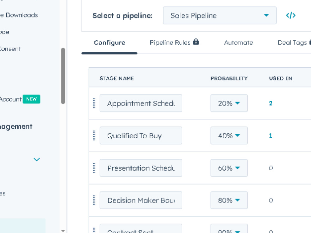This screenshot has width=311, height=233.
Task: Click the scroll-down arrow in sidebar
Action: click(x=63, y=231)
